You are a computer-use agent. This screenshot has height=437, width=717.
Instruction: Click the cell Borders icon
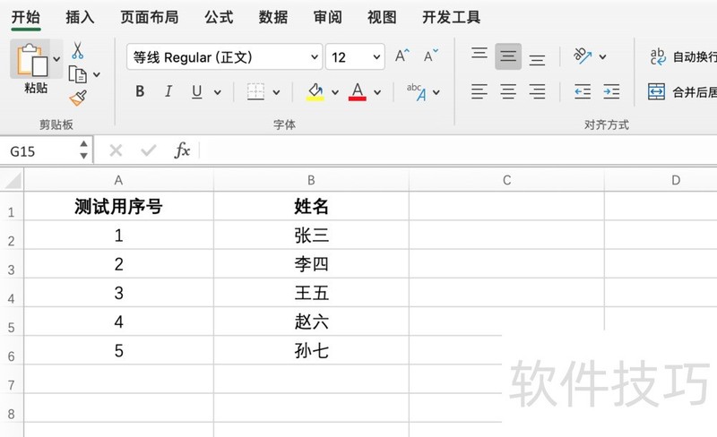tap(255, 92)
